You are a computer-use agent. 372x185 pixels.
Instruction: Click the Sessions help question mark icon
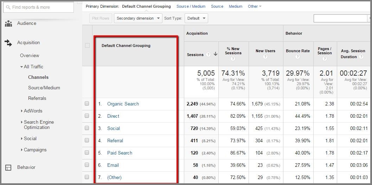(x=208, y=55)
